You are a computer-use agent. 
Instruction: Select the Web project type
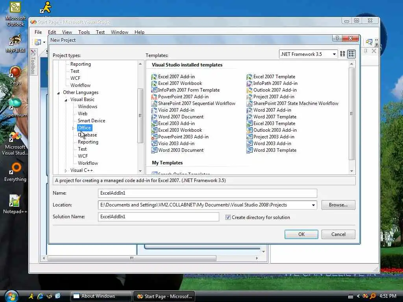pos(83,114)
